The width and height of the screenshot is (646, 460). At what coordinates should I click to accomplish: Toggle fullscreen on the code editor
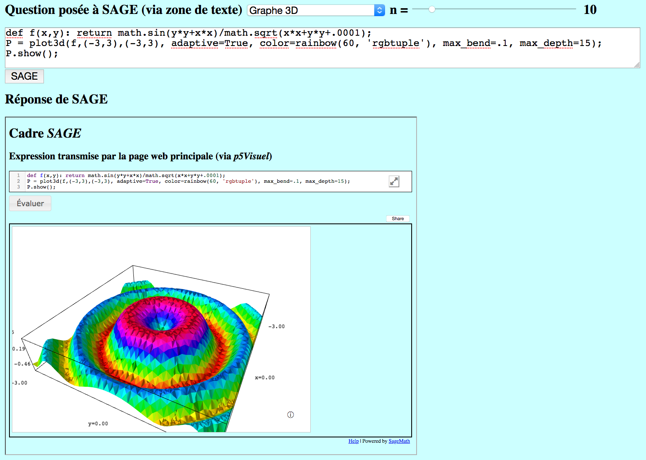[x=394, y=181]
